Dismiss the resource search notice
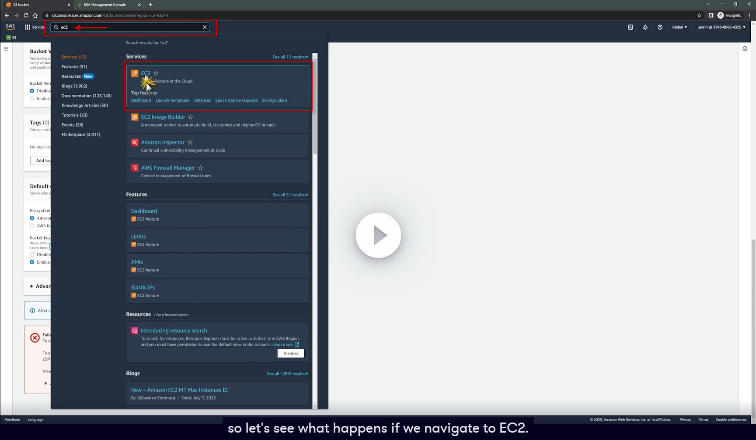 pos(291,353)
